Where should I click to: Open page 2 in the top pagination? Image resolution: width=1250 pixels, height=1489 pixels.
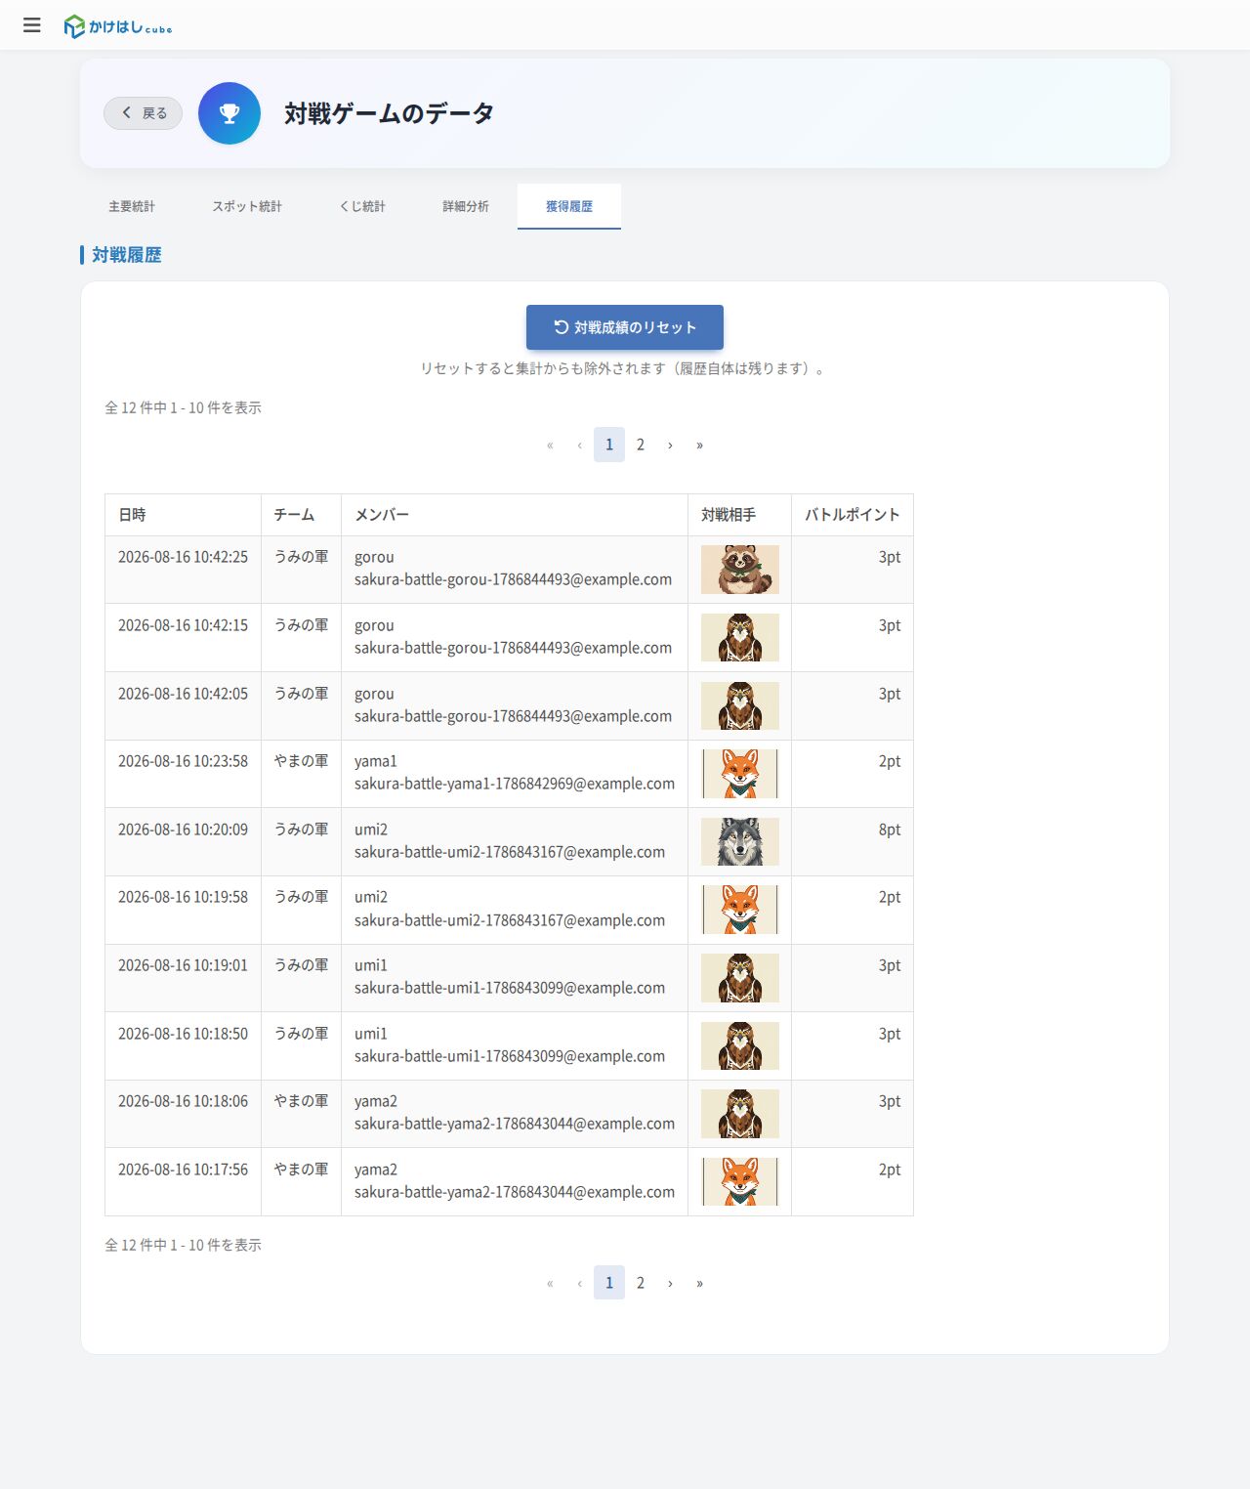(x=641, y=445)
